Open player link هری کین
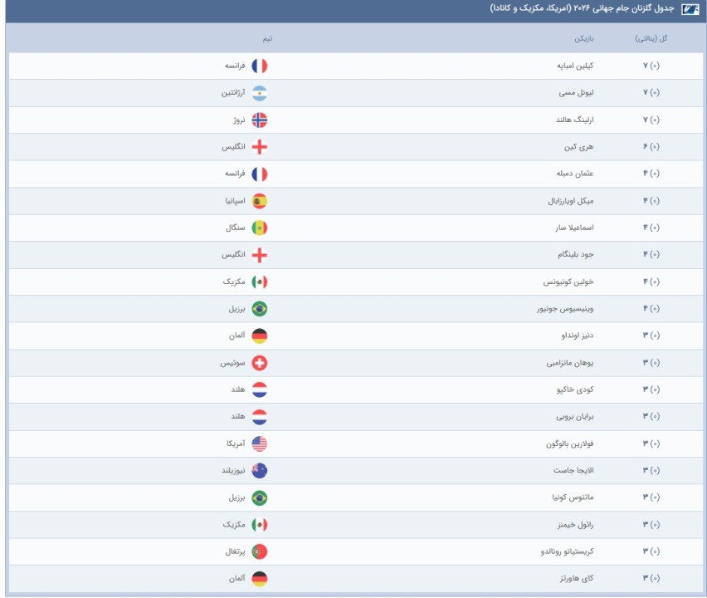Viewport: 707px width, 598px height. 579,147
